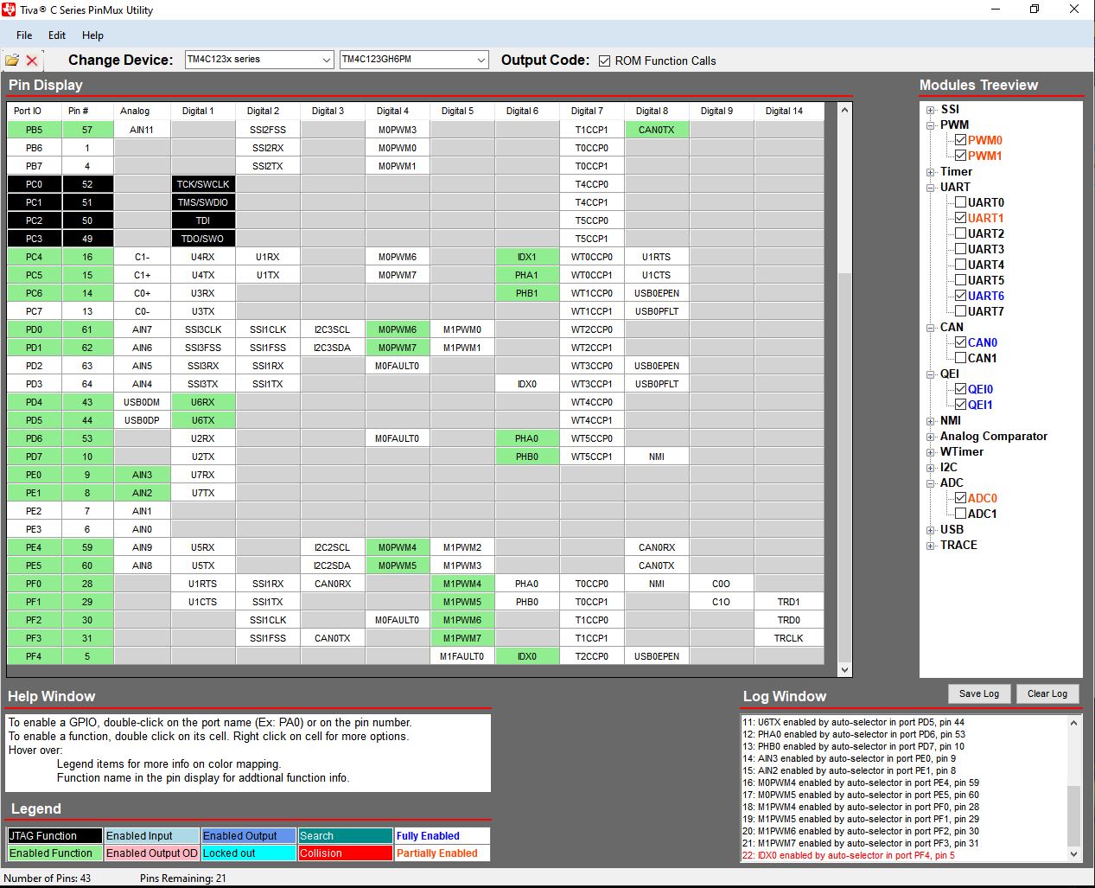
Task: Enable the UART0 checkbox
Action: pos(960,202)
